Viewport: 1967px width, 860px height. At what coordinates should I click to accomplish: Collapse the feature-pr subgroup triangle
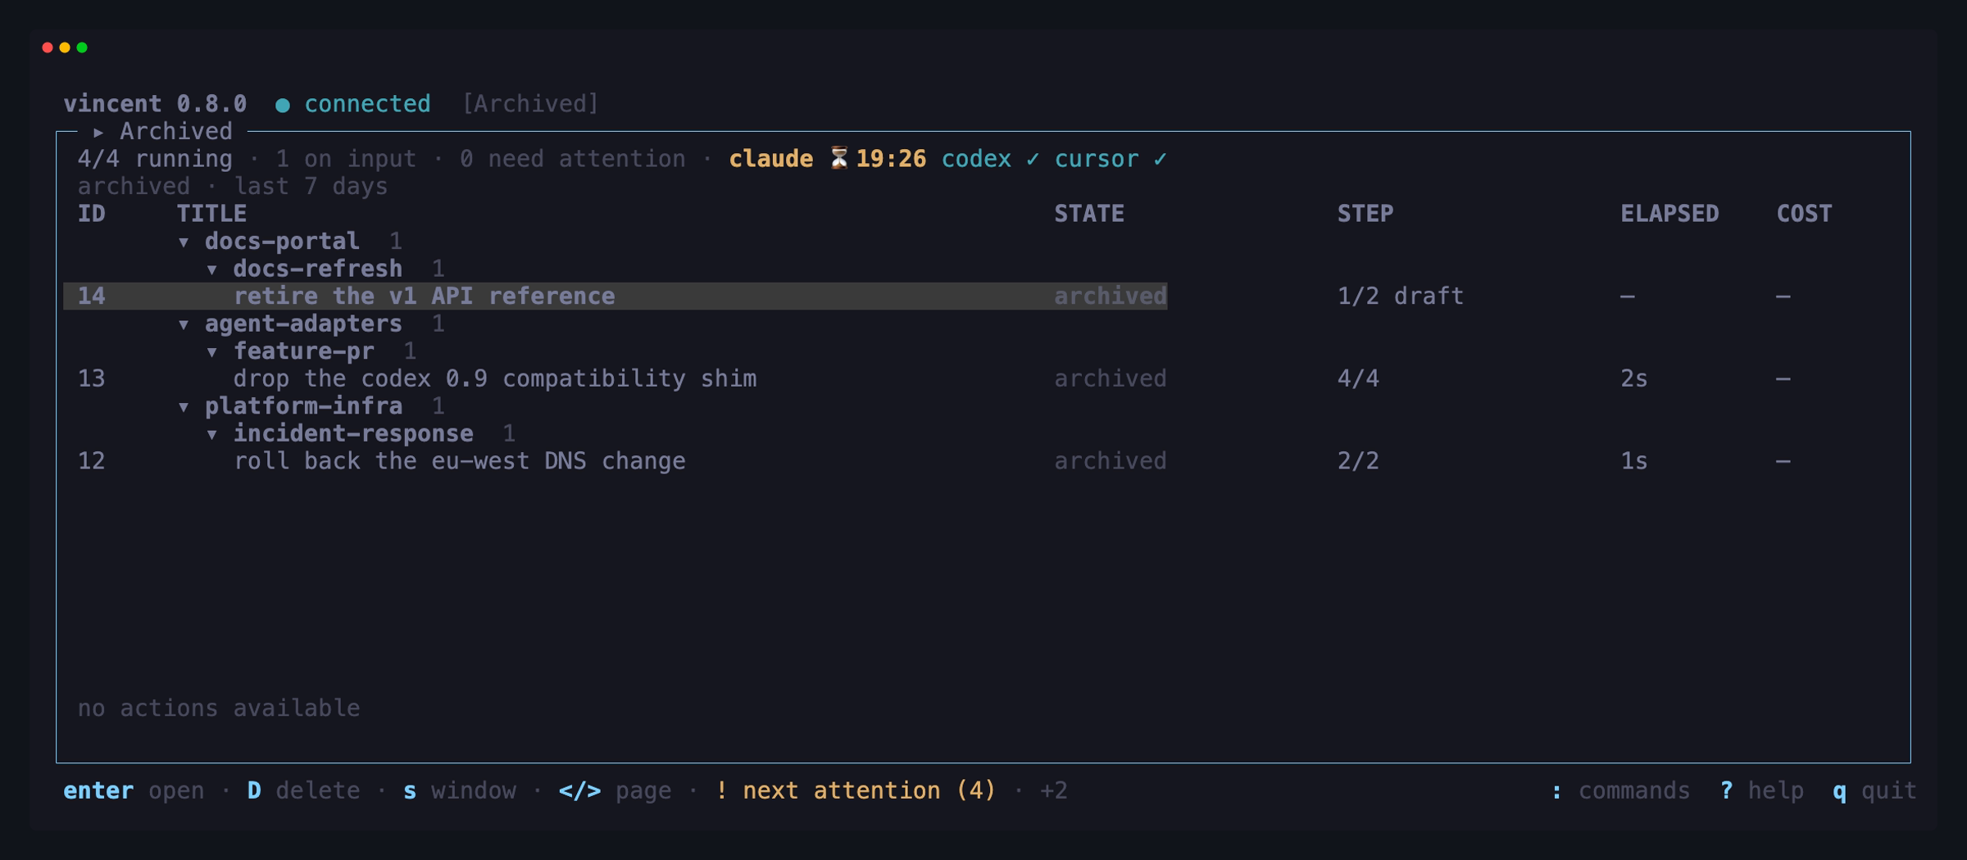[x=212, y=352]
